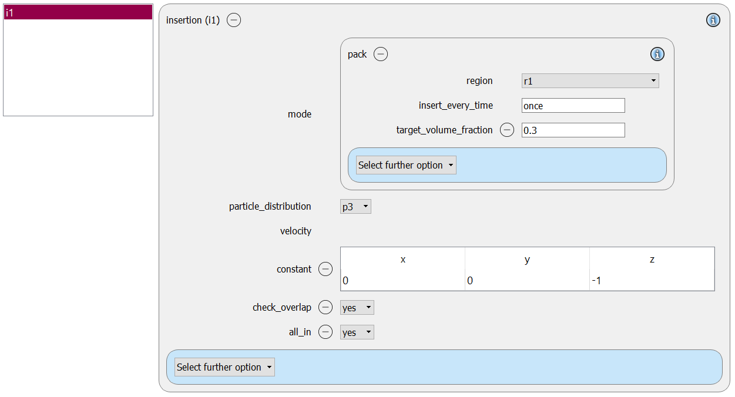
Task: Collapse the insertion (i1) section
Action: pos(234,20)
